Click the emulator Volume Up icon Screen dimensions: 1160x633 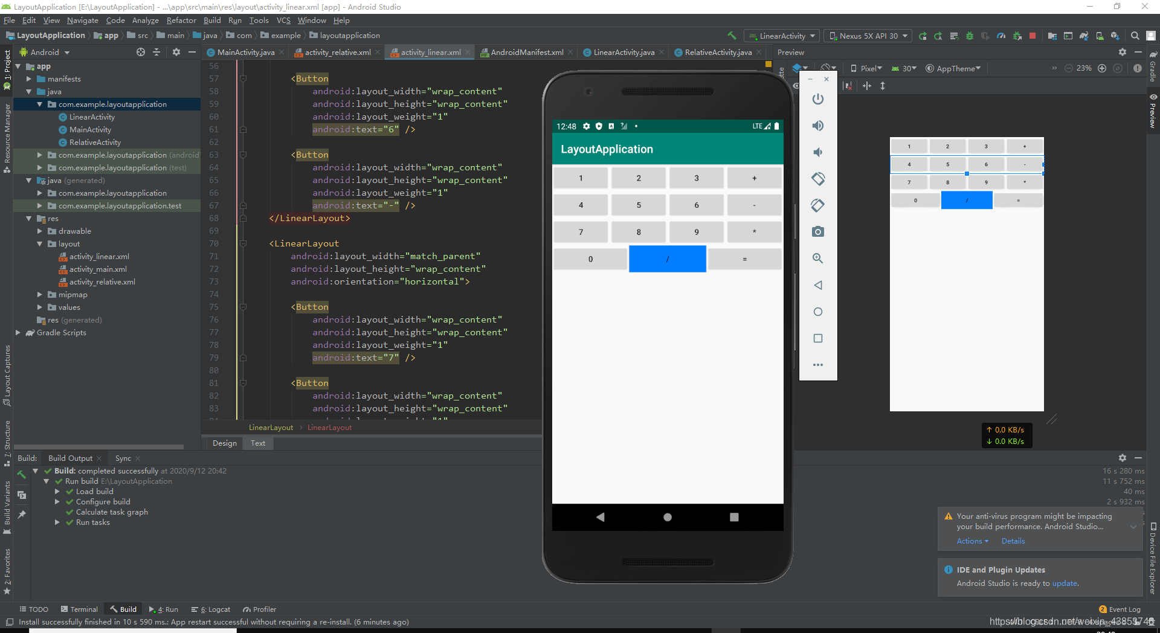818,126
